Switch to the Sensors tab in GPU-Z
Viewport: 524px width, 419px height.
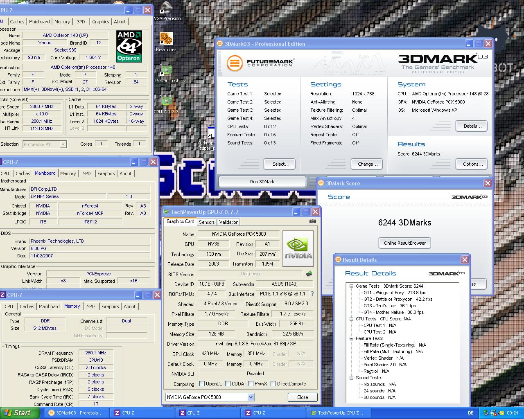point(207,222)
